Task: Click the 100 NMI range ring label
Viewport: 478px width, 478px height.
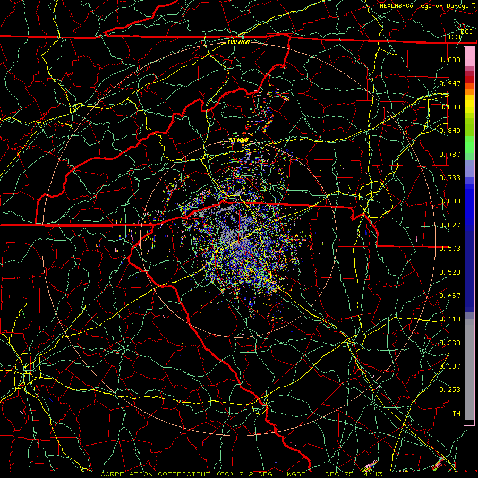Action: 238,42
